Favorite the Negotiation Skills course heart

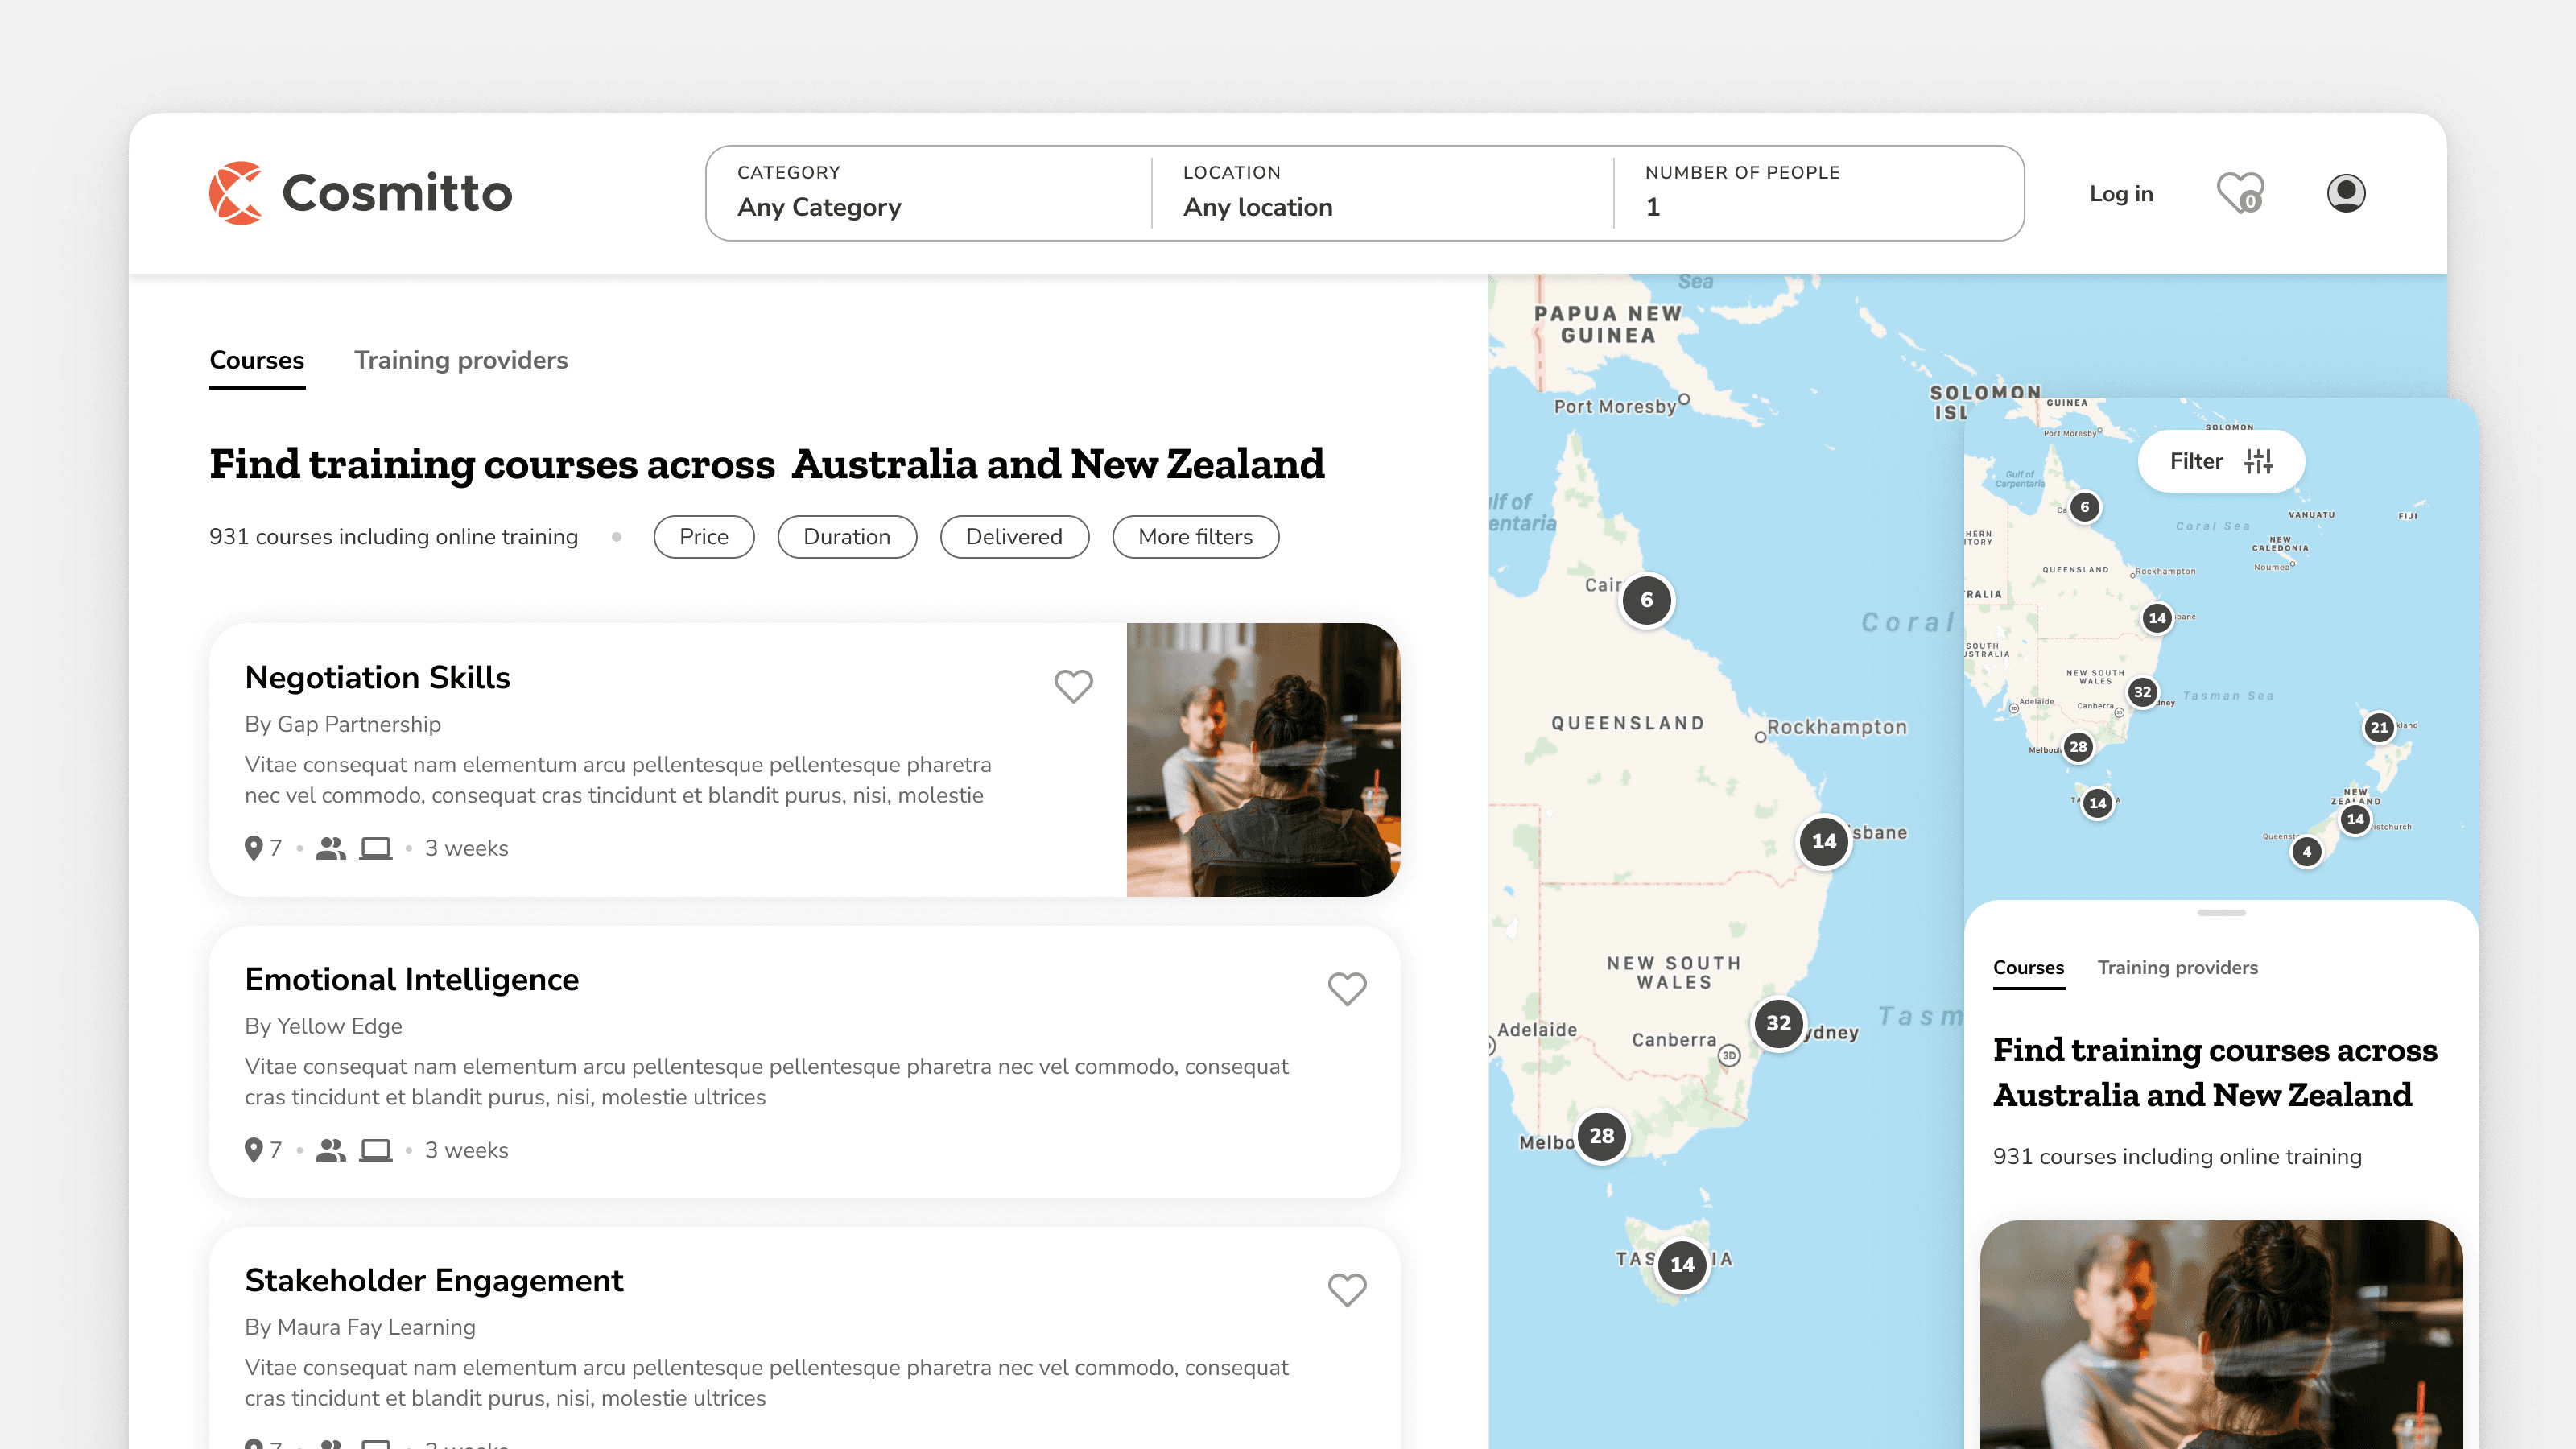coord(1073,686)
